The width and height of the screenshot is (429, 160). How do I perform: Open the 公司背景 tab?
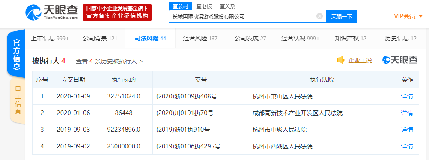coord(100,39)
